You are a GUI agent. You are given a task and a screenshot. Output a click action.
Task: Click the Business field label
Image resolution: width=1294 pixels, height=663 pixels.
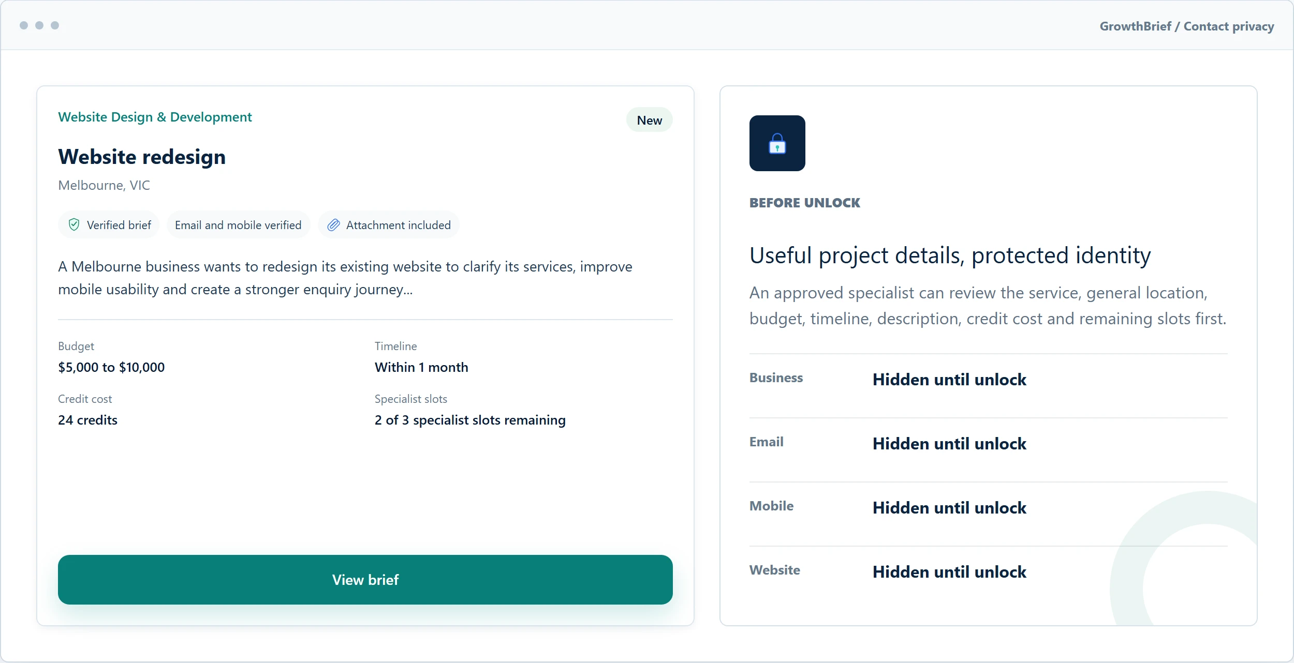pyautogui.click(x=776, y=378)
